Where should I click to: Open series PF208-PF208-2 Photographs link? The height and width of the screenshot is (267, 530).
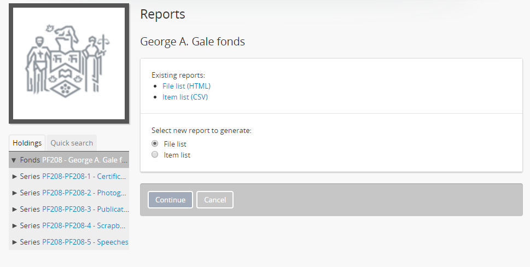(85, 193)
